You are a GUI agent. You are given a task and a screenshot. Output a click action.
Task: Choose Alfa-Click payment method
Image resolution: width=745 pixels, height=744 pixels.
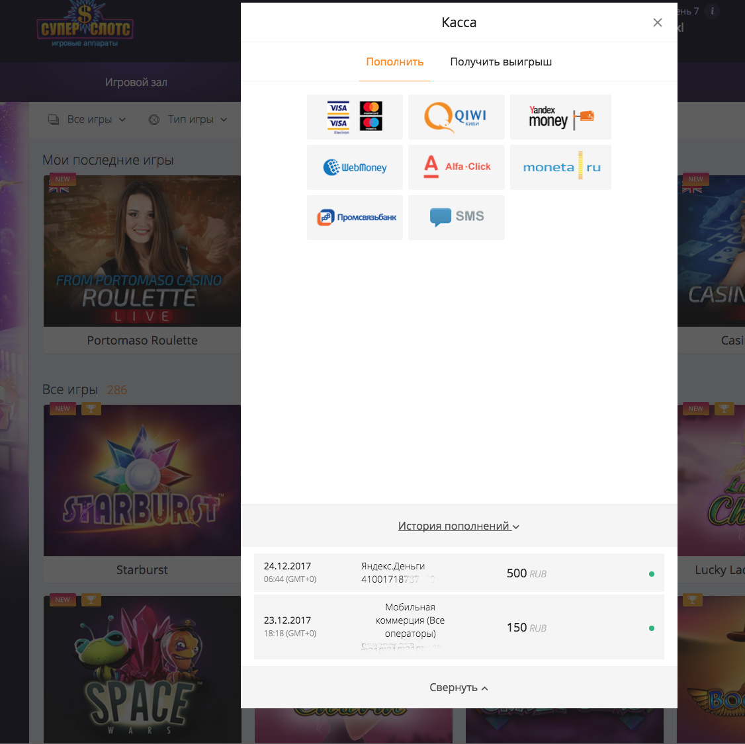(x=456, y=167)
